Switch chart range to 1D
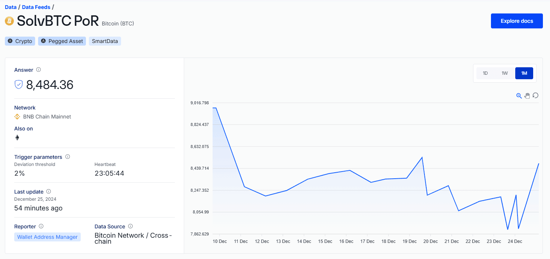The height and width of the screenshot is (259, 550). pos(485,73)
